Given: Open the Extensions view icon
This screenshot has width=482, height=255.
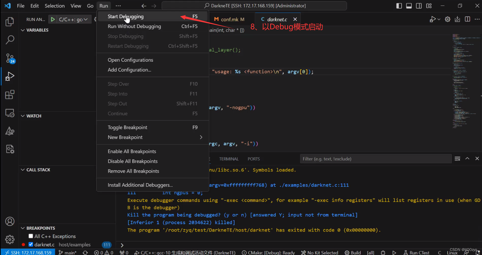Looking at the screenshot, I should (10, 94).
